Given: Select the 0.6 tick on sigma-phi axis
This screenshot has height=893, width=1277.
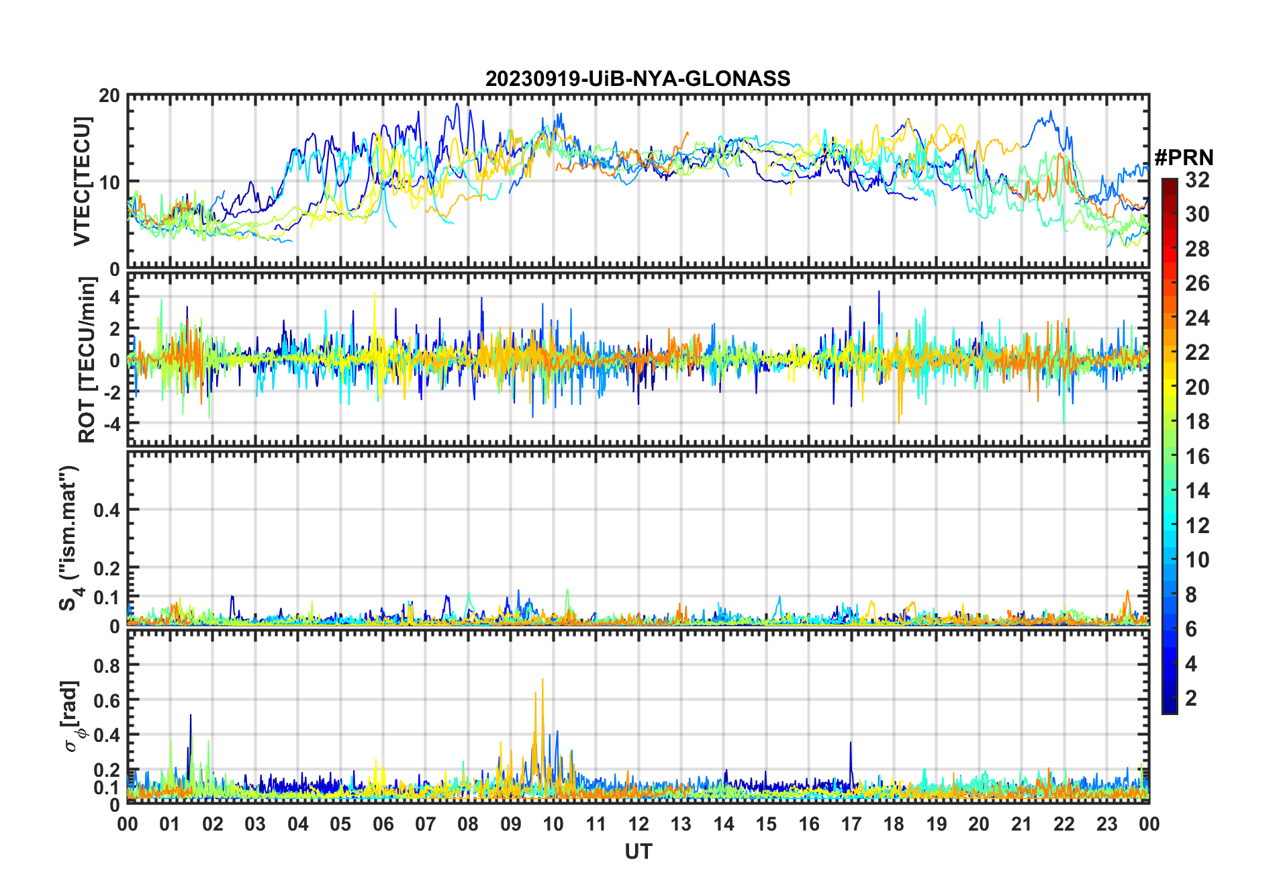Looking at the screenshot, I should [107, 700].
